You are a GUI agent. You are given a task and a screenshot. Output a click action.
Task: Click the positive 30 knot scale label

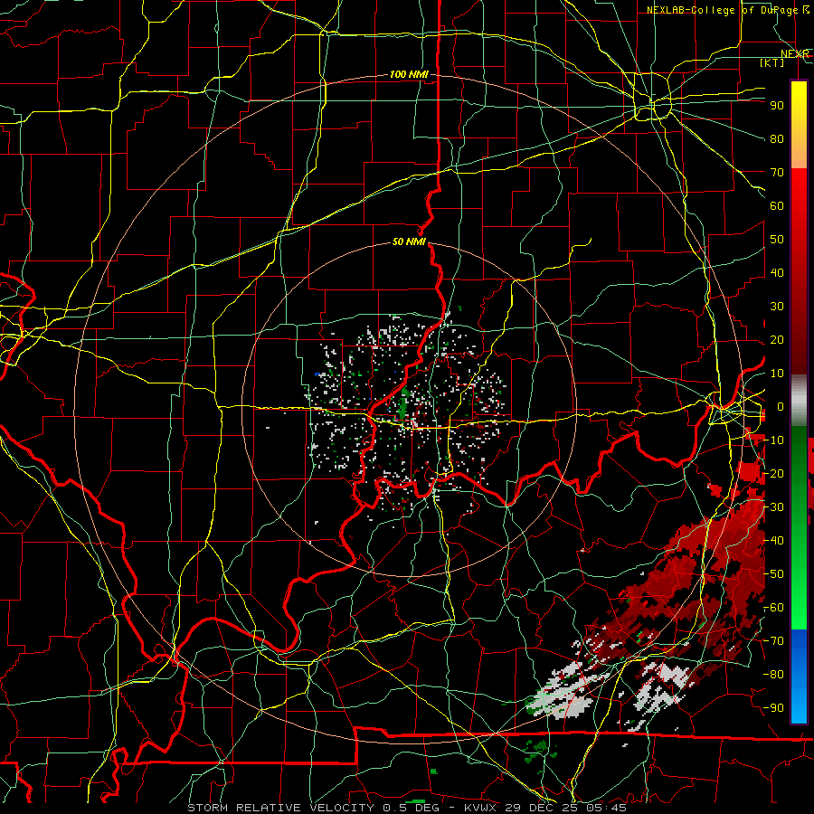777,307
